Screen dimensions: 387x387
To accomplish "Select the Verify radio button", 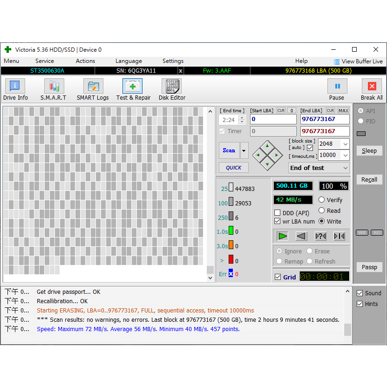I will (x=322, y=200).
